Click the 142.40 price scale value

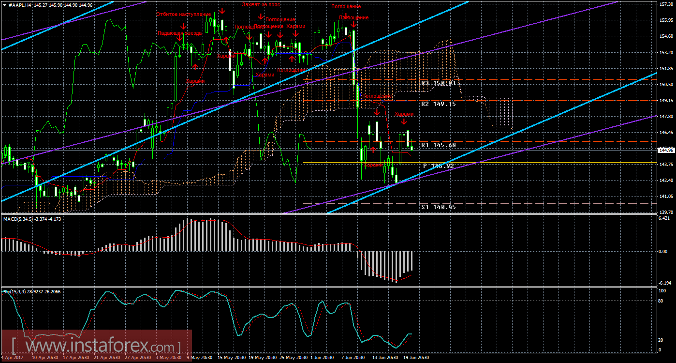(666, 180)
